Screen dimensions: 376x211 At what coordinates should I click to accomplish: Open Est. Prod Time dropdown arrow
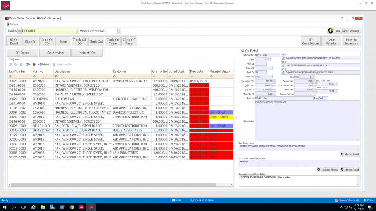(336, 84)
